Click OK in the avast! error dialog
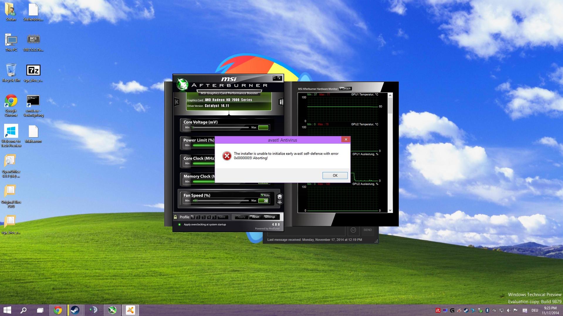Viewport: 563px width, 316px height. (335, 175)
